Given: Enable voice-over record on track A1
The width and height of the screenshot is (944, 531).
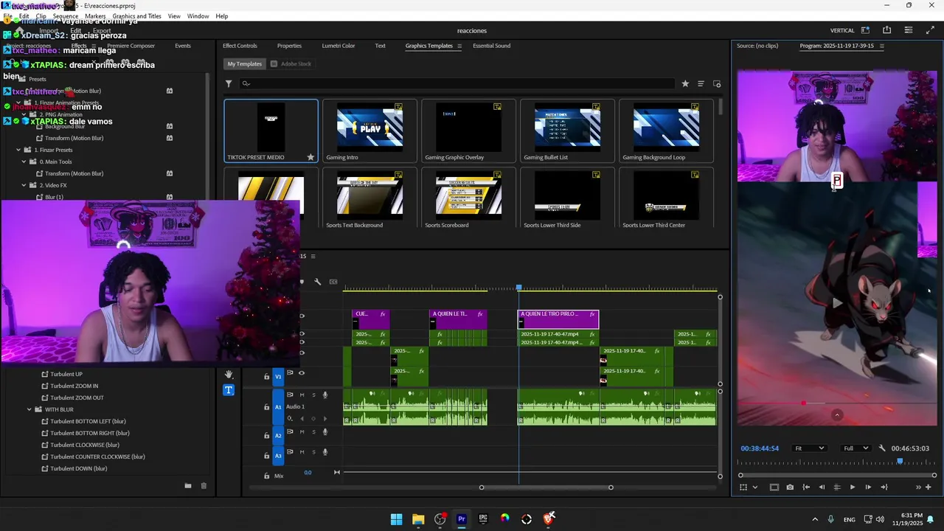Looking at the screenshot, I should 325,395.
